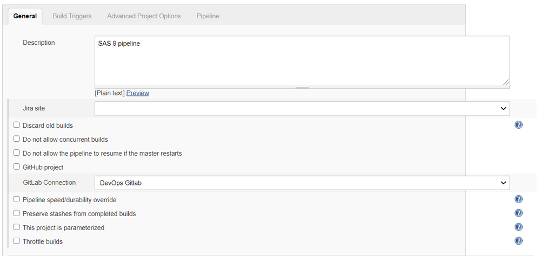Screen dimensions: 540x256
Task: Go to Advanced Project Options tab
Action: pyautogui.click(x=144, y=16)
